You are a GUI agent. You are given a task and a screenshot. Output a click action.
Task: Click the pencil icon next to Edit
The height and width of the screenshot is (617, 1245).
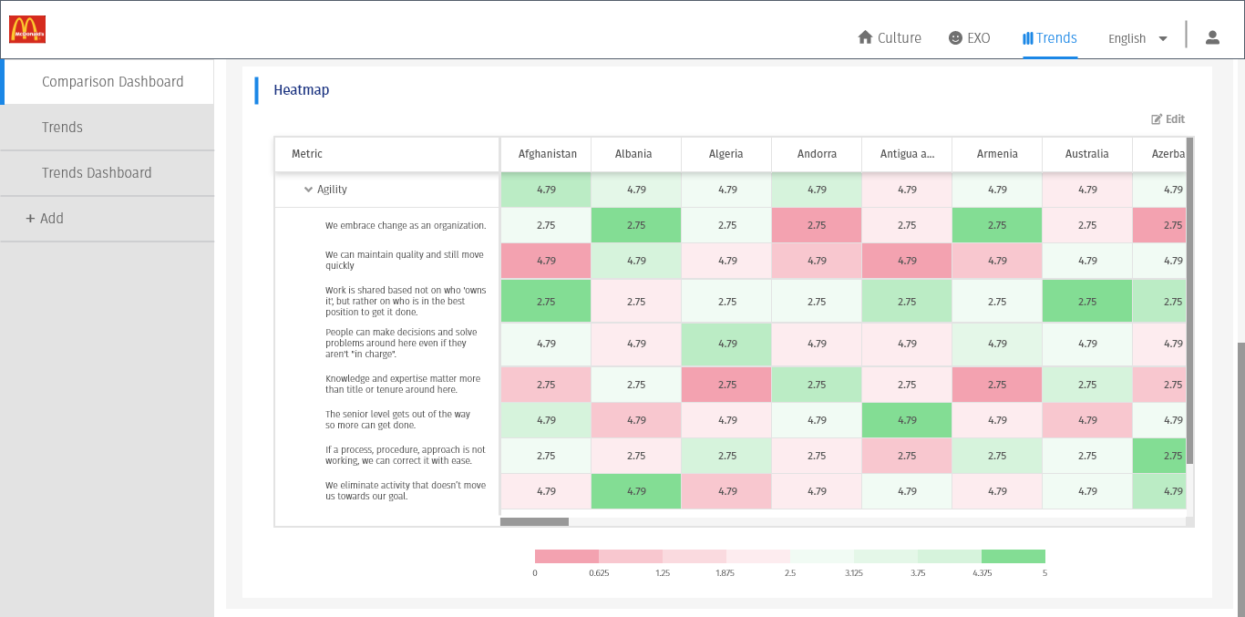tap(1155, 118)
